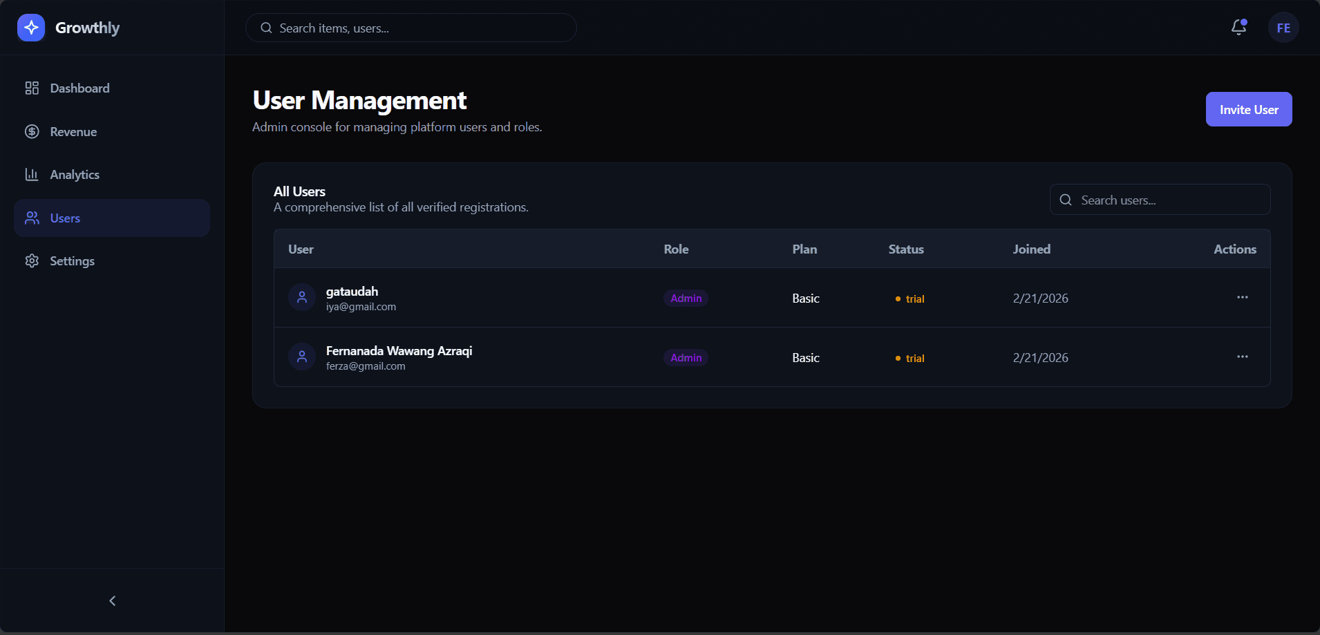Click the Analytics bar chart icon

(x=32, y=175)
